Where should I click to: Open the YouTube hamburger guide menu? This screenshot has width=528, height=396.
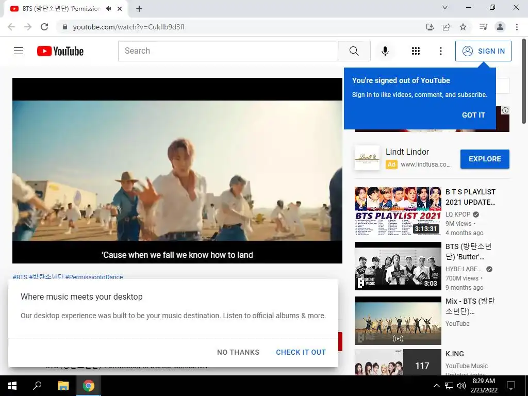point(19,51)
